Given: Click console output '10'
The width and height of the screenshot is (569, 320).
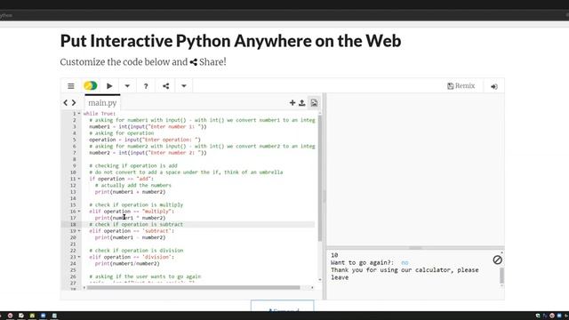Looking at the screenshot, I should pyautogui.click(x=334, y=255).
